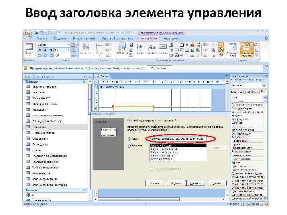Save using the quick access floppy icon
Screen dimensions: 287x215
click(x=37, y=32)
